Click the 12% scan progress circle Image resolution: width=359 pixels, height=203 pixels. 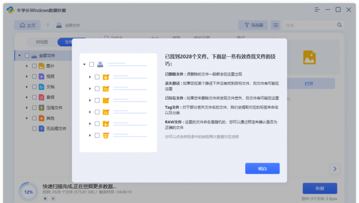pyautogui.click(x=28, y=192)
